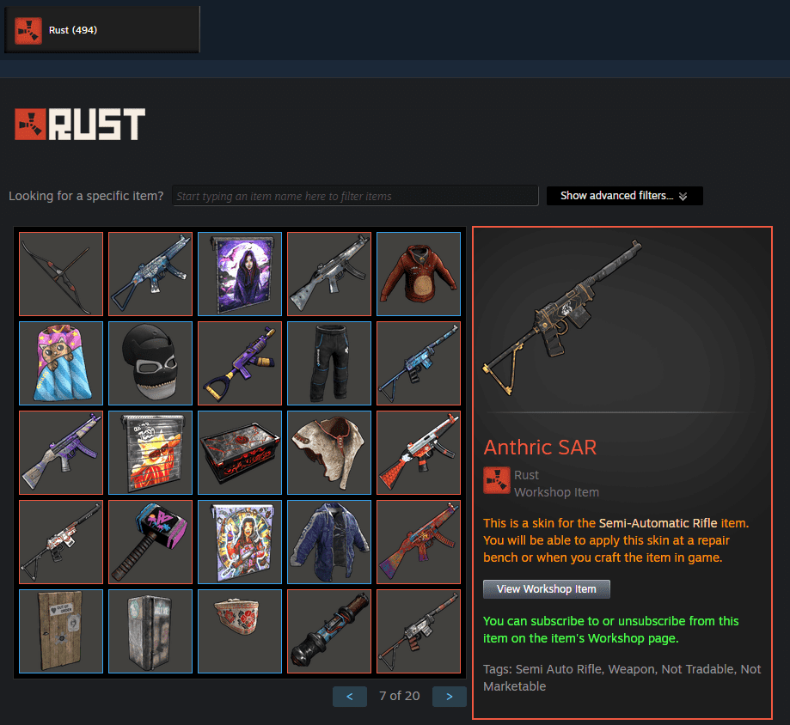Go to previous inventory page

350,697
